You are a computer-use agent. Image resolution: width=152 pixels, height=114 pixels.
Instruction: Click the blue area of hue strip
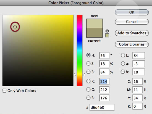point(80,39)
